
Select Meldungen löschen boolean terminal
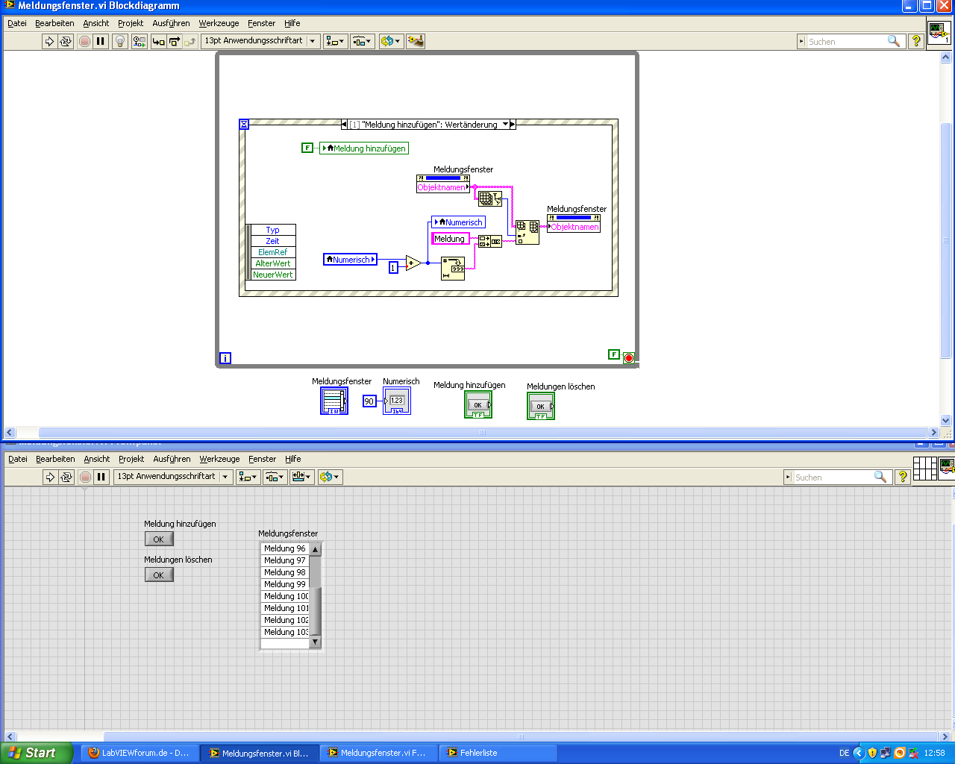coord(541,407)
